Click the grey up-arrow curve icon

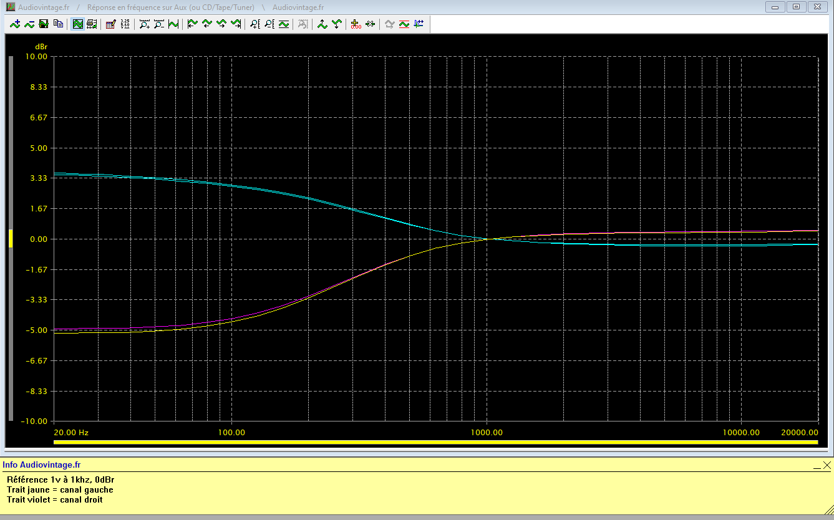click(x=390, y=24)
